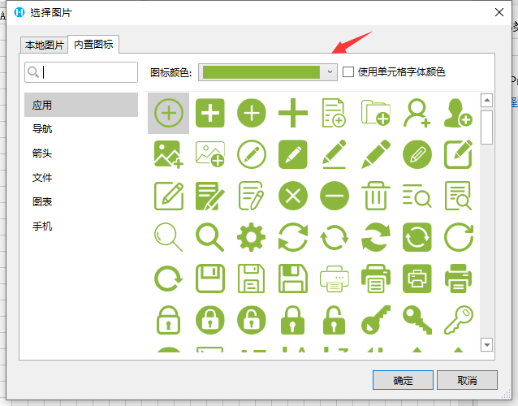
Task: Choose the edit square with pencil outline
Action: click(x=169, y=196)
